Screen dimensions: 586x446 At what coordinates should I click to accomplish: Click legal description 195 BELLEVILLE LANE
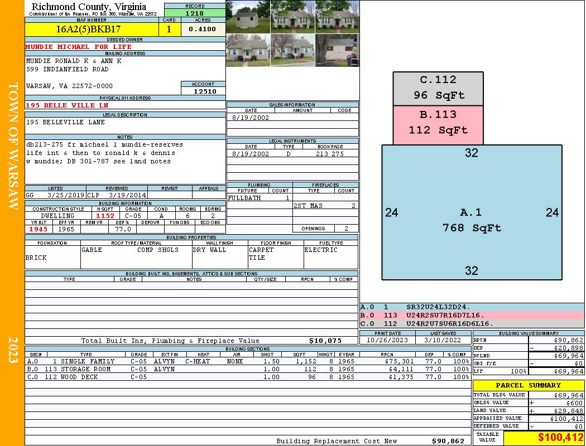pos(65,122)
